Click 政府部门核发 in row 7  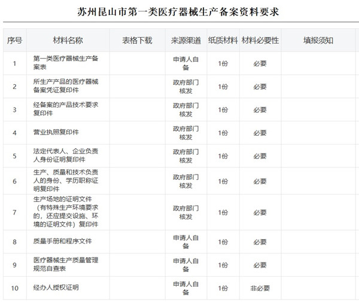(185, 212)
